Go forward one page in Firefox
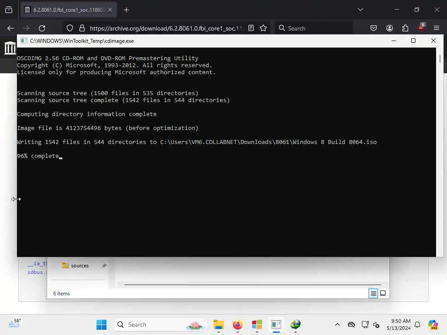Image resolution: width=447 pixels, height=335 pixels. point(26,28)
